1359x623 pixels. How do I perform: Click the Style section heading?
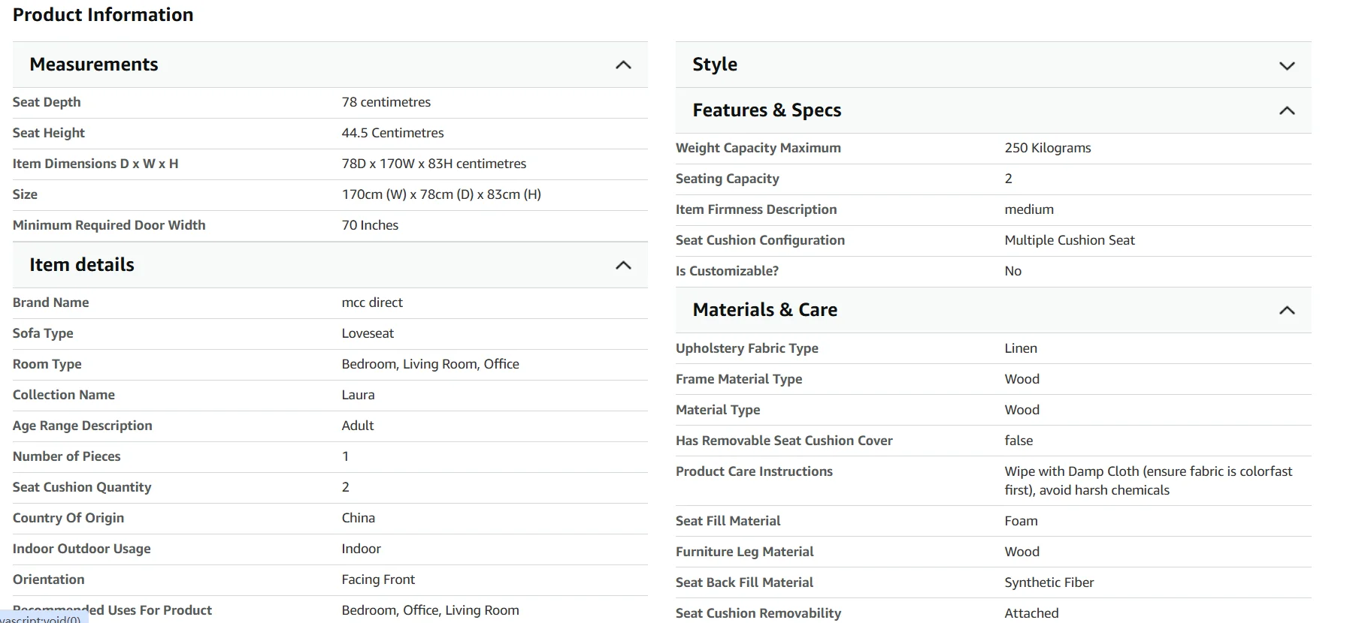(715, 65)
